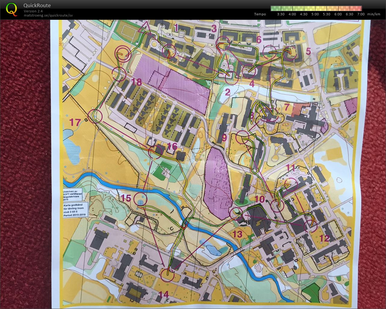
Task: Click the 3:30 tempo tick value
Action: pos(281,14)
